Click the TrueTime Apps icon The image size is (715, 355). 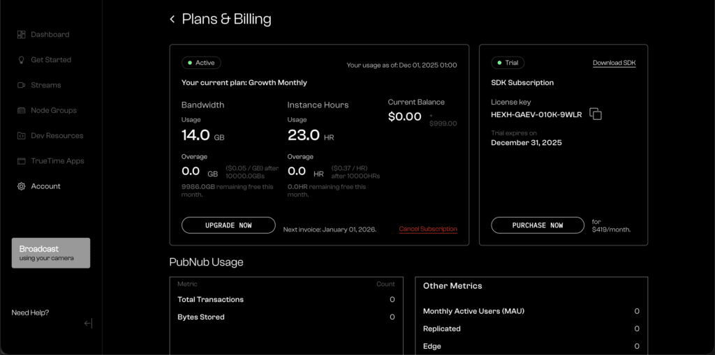click(x=21, y=161)
